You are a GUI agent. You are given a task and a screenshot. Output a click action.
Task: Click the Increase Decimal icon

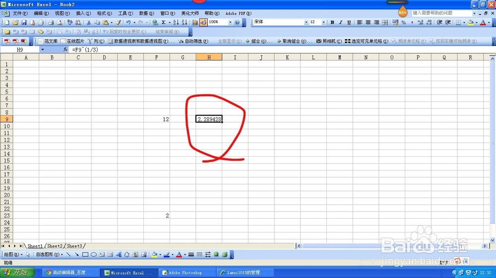[x=421, y=22]
